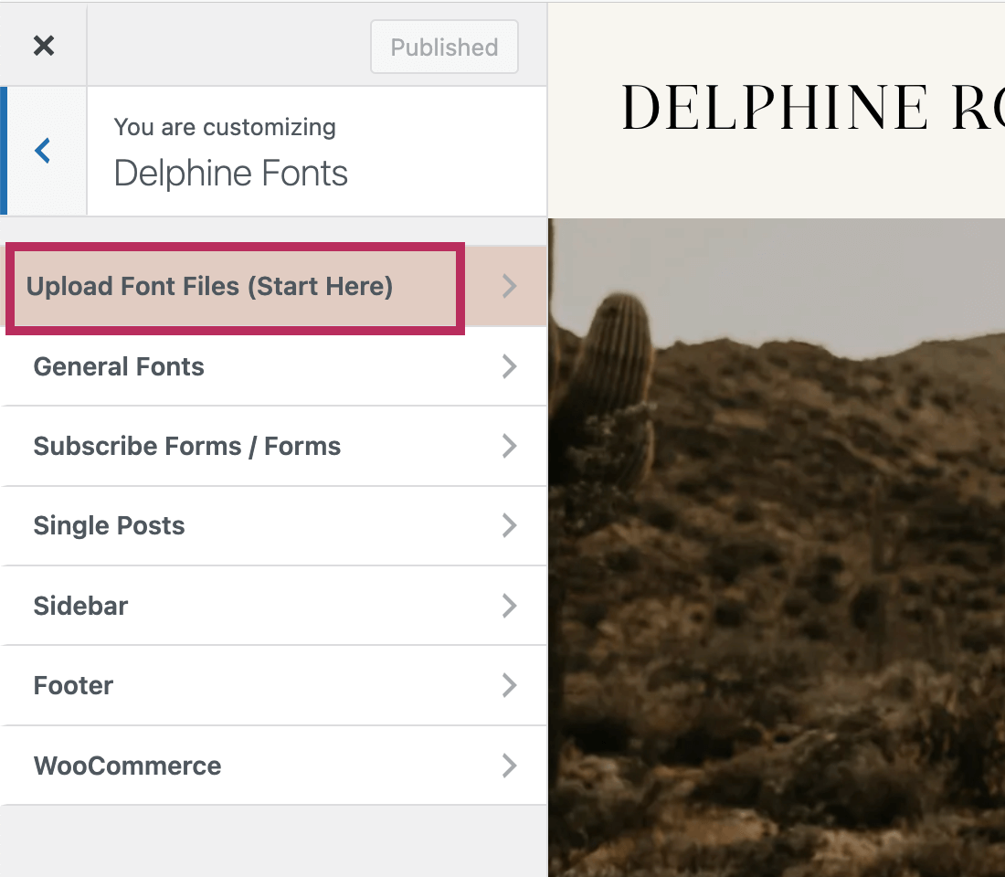The width and height of the screenshot is (1005, 877).
Task: Select Subscribe Forms / Forms section
Action: [x=186, y=446]
